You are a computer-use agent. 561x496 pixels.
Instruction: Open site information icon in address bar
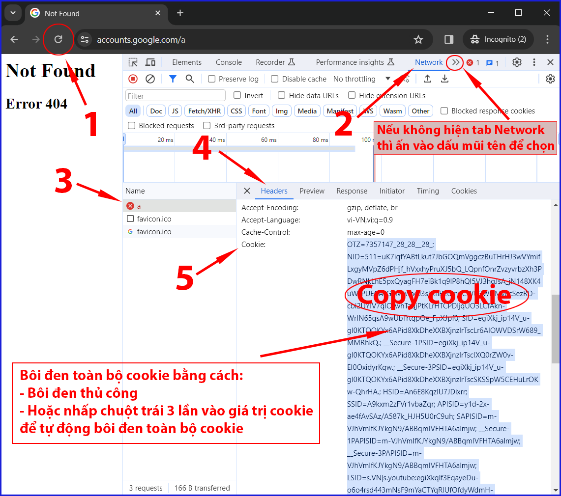point(85,39)
